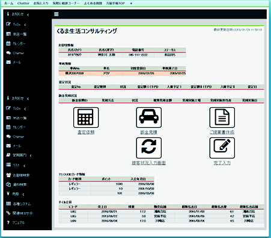Click the くるま生活コンサルティング page title
271x238 pixels.
pos(87,31)
